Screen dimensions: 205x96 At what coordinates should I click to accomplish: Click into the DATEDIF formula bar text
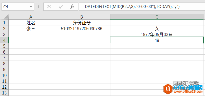[x=131, y=7]
